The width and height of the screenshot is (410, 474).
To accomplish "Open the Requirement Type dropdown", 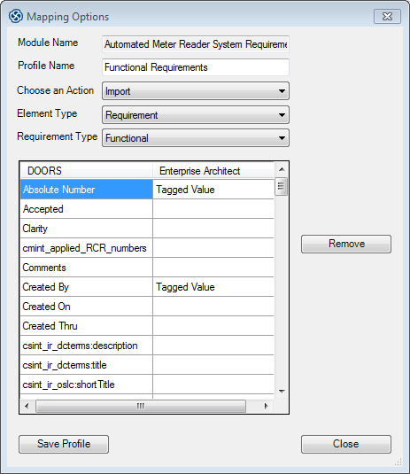I will click(x=196, y=138).
